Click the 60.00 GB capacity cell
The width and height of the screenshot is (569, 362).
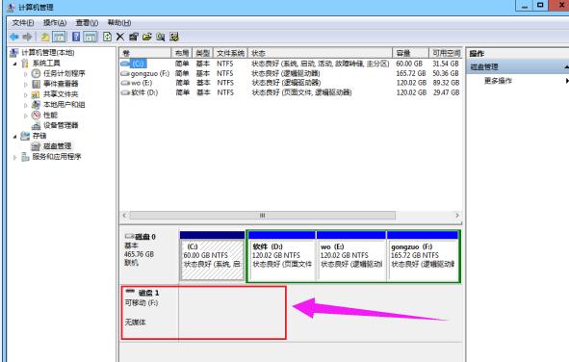pos(409,64)
